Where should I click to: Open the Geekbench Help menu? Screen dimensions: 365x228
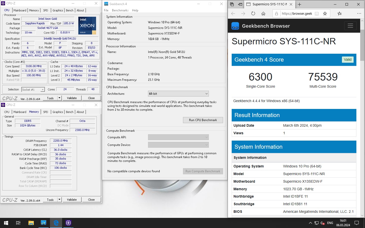135,10
